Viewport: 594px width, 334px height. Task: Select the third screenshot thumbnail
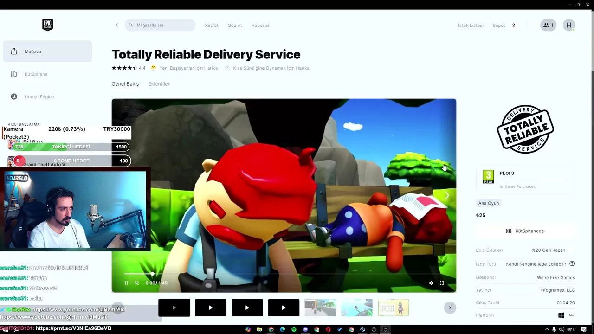tap(394, 308)
